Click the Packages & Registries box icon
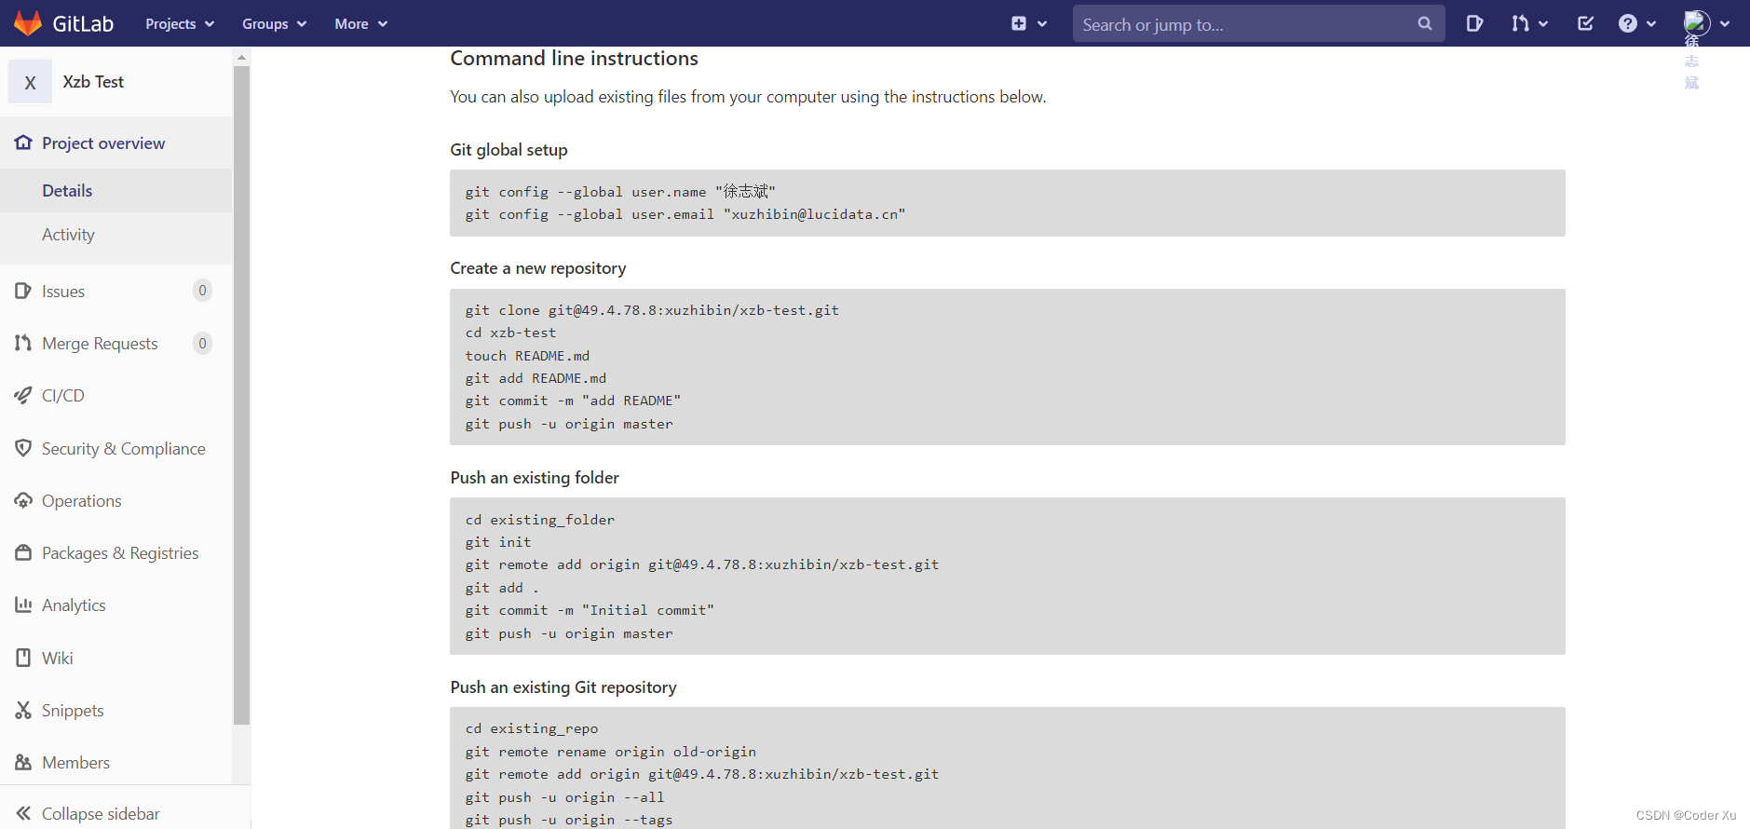Screen dimensions: 1750x829 click(23, 552)
